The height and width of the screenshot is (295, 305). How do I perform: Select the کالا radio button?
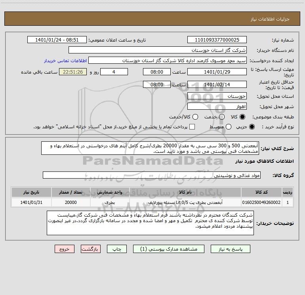click(242, 117)
